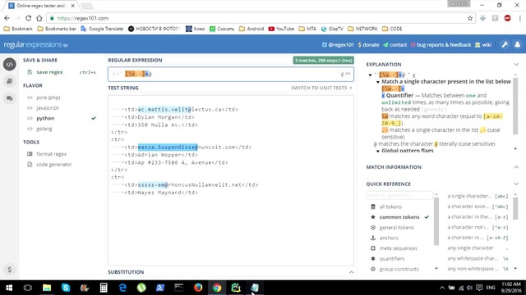Select general tokens category
Screen dimensions: 526x295
[396, 228]
